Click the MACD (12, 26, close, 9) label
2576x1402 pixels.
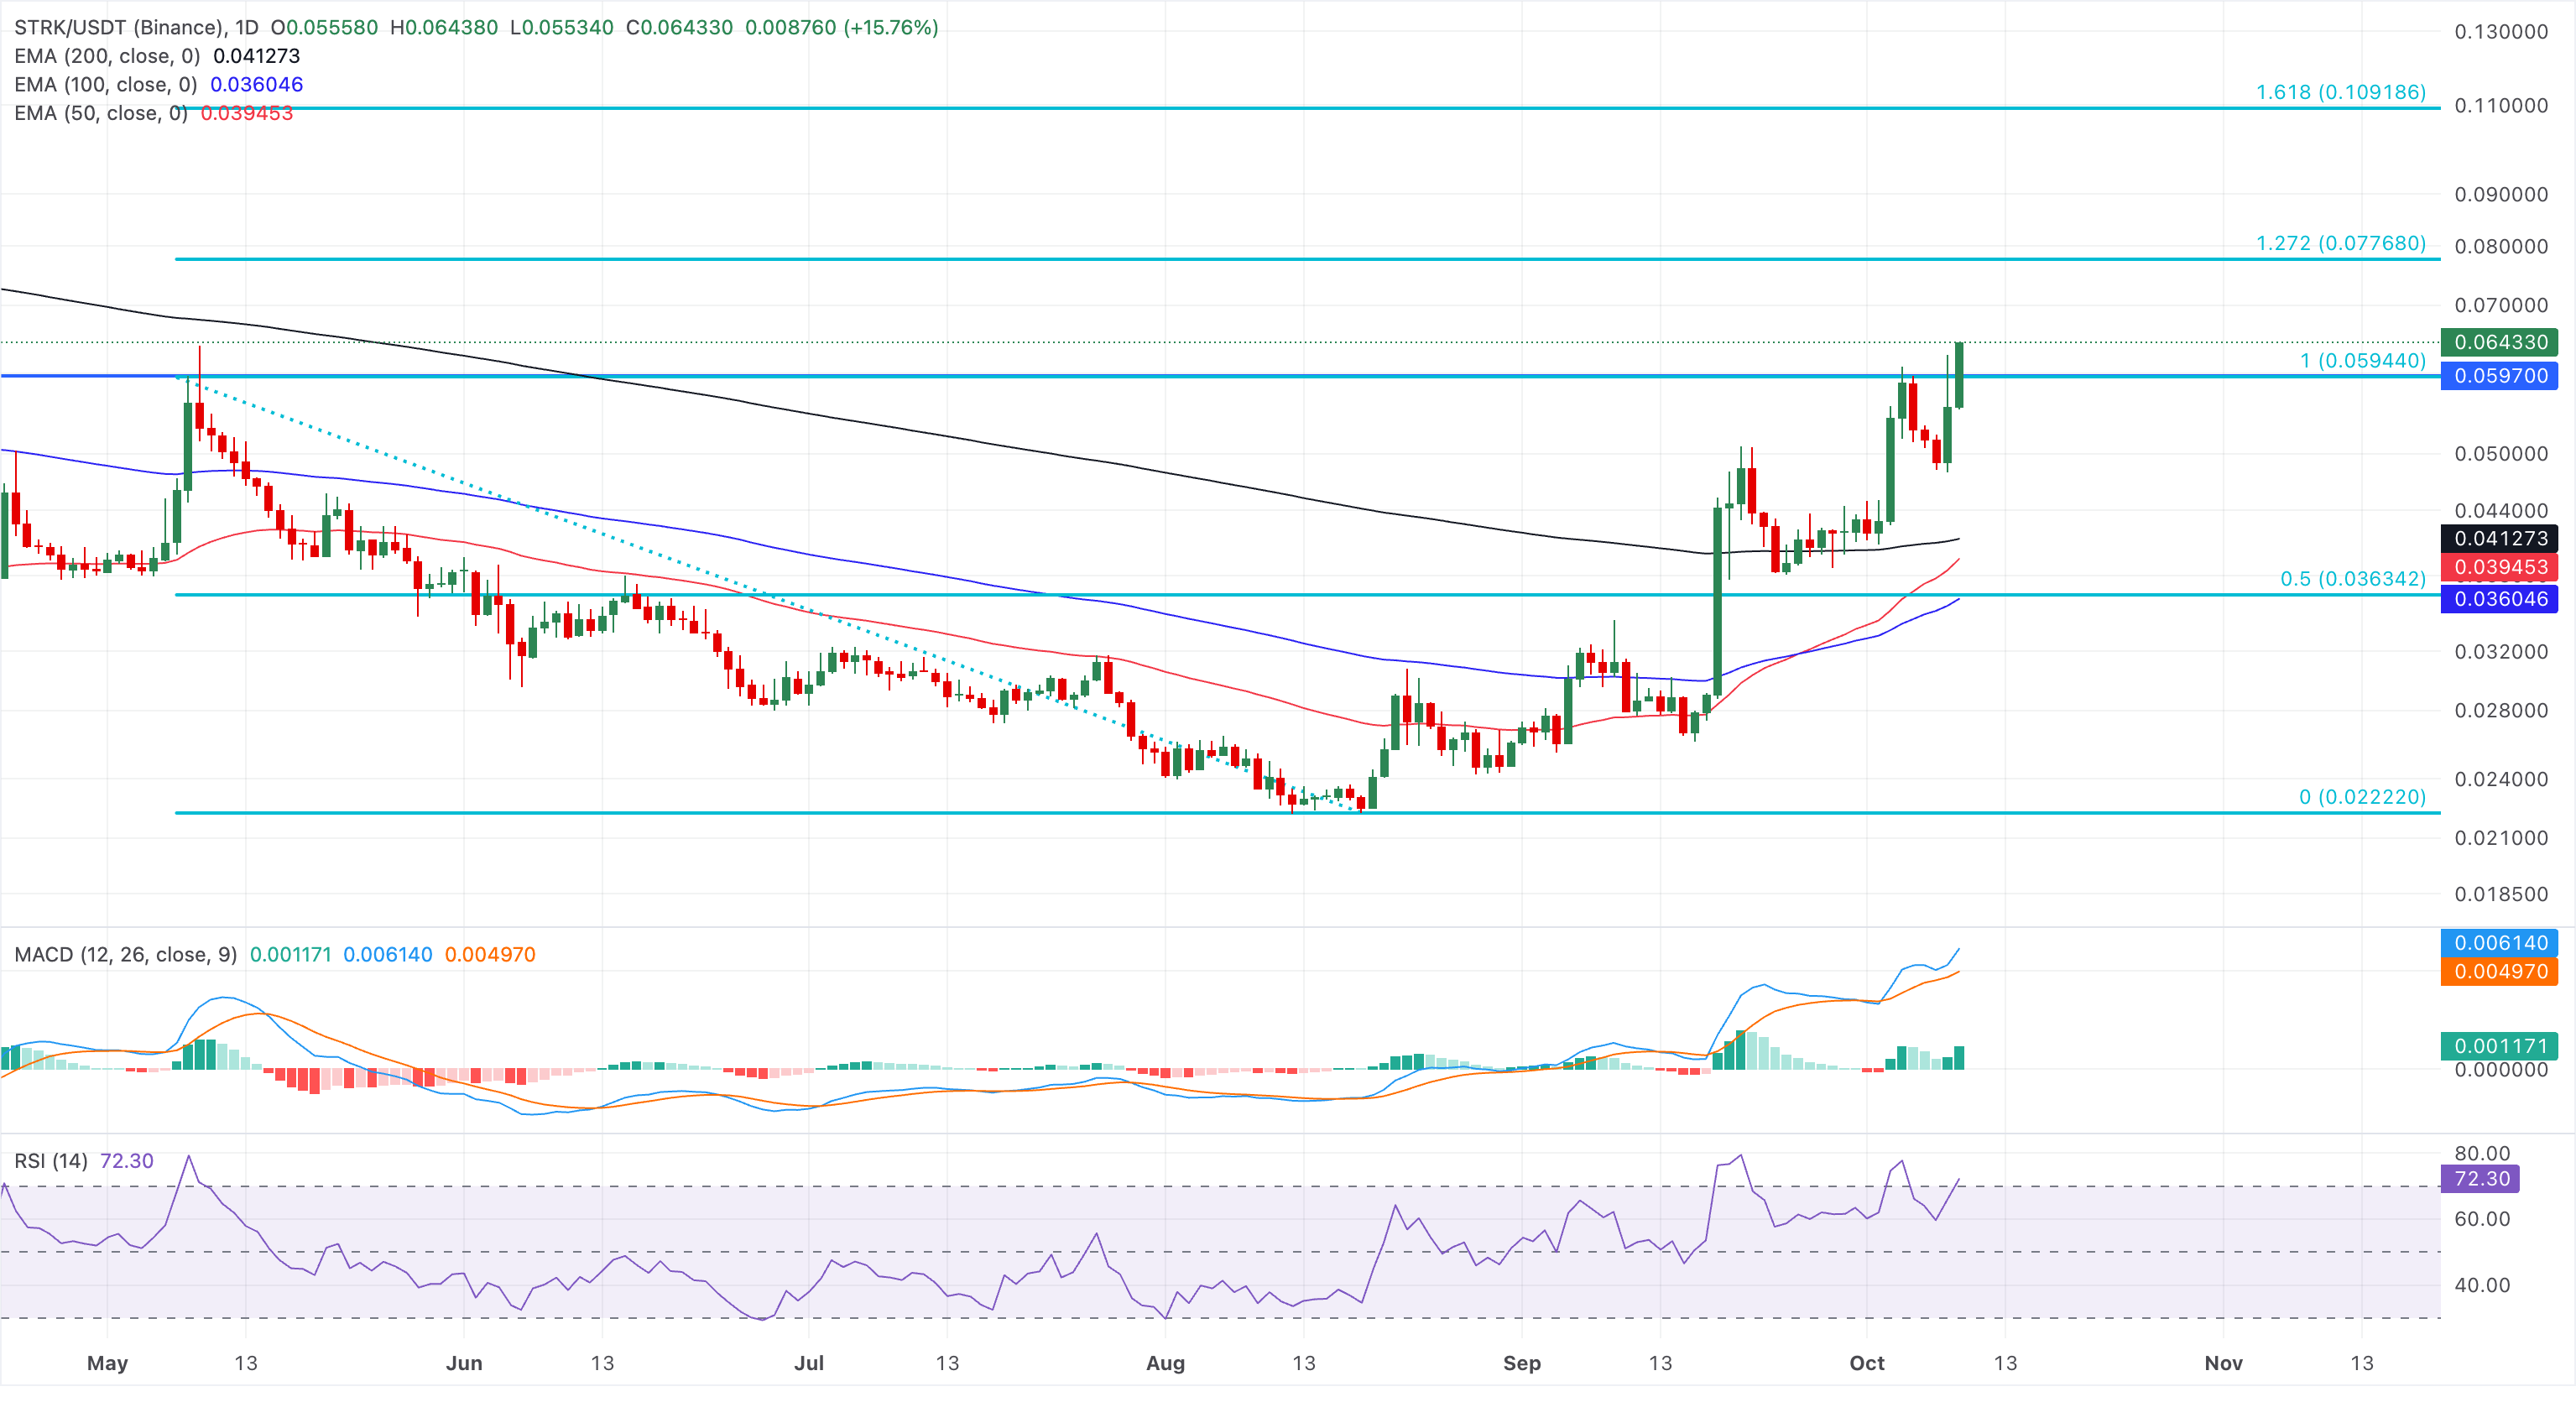click(126, 954)
